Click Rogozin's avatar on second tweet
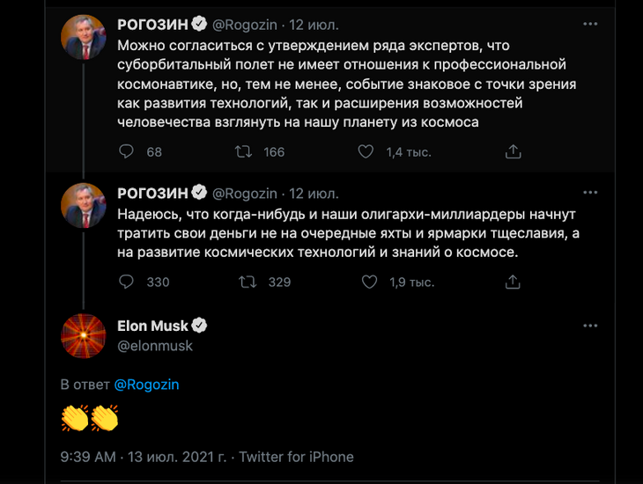 [83, 206]
